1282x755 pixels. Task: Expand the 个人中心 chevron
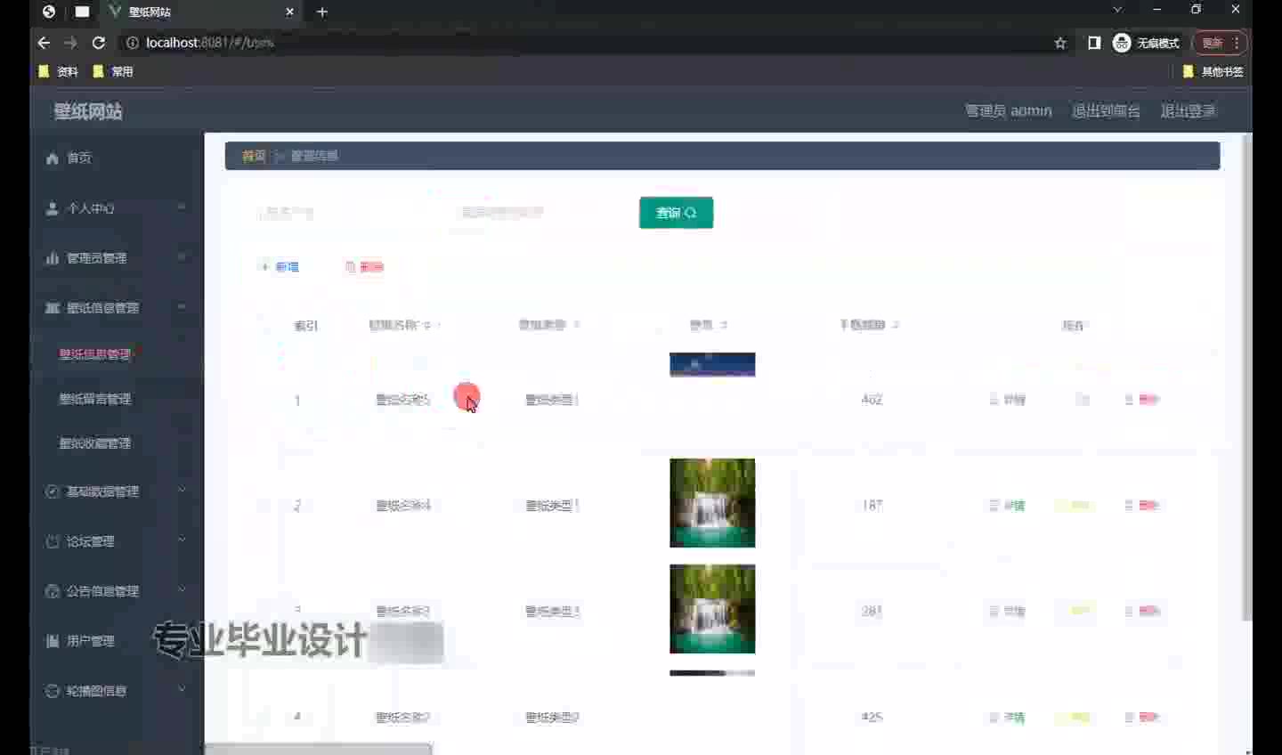(x=182, y=207)
